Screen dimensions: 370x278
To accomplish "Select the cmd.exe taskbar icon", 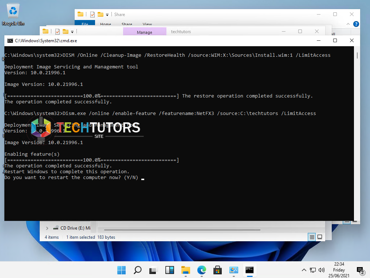I will click(x=250, y=270).
